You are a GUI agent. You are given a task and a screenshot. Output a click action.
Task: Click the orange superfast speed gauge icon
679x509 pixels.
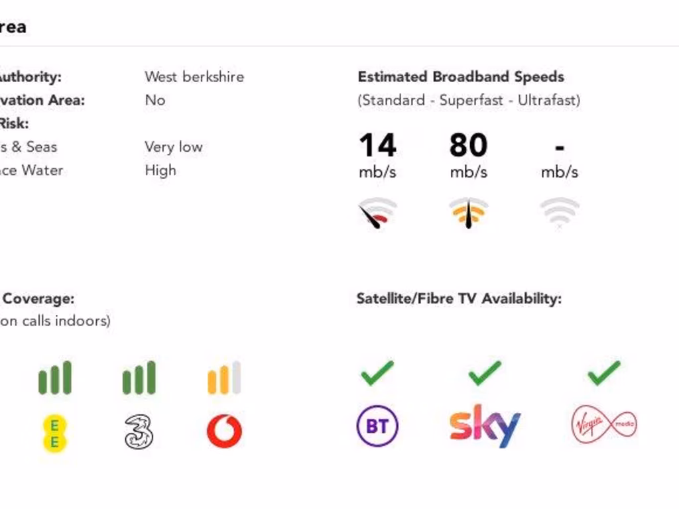coord(469,213)
